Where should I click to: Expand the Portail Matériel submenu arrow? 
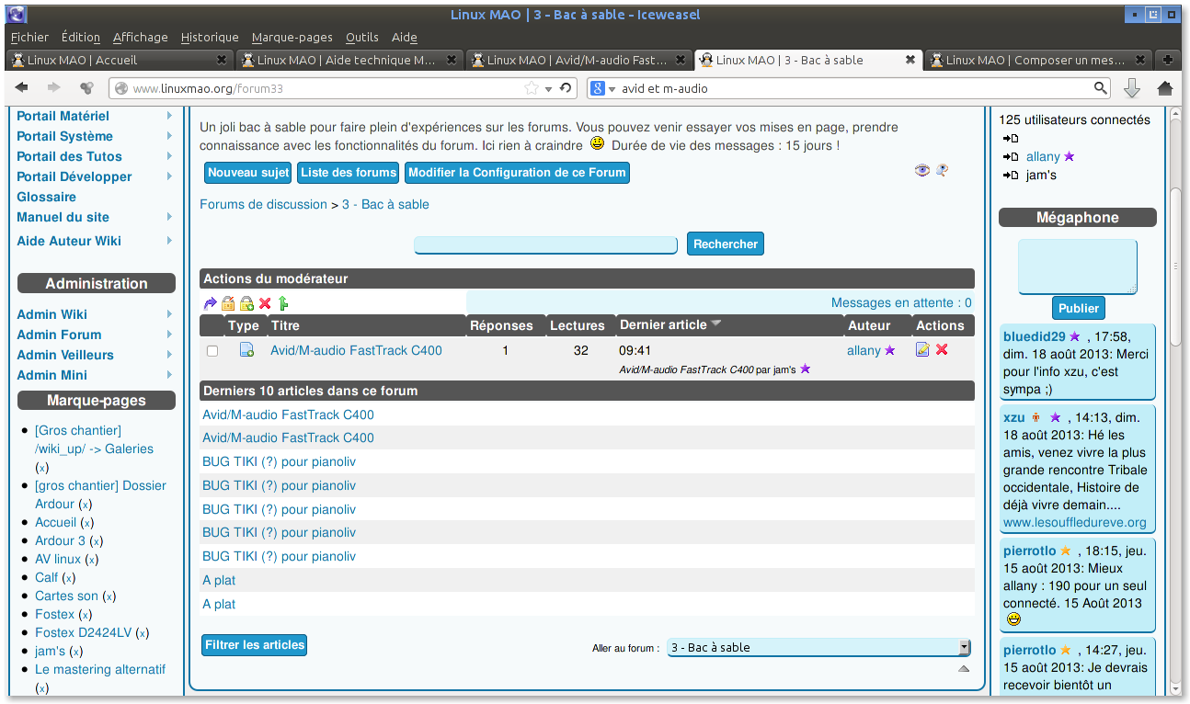(x=169, y=116)
